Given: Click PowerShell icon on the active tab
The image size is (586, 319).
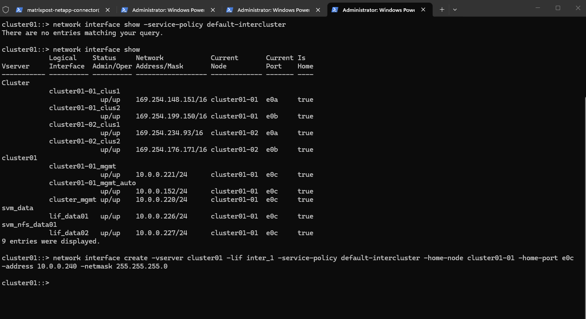Looking at the screenshot, I should (x=335, y=10).
